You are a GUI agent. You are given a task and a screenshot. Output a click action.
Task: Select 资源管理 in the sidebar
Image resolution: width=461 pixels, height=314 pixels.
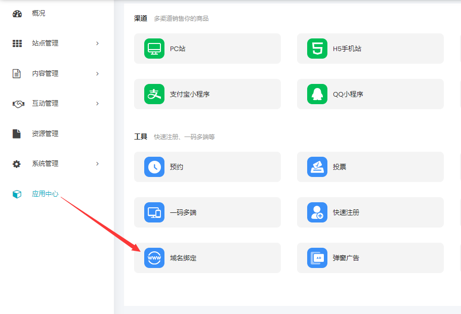pos(45,134)
